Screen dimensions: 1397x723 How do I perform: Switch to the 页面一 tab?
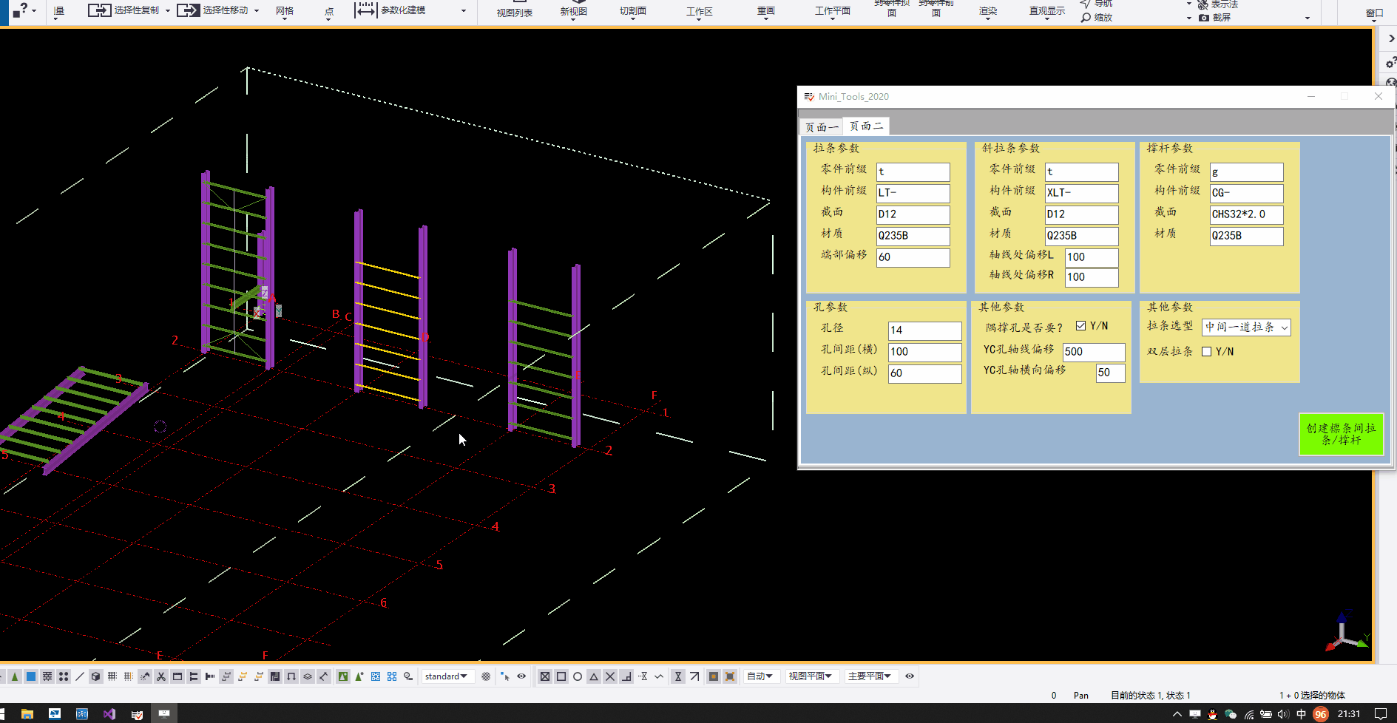[821, 126]
